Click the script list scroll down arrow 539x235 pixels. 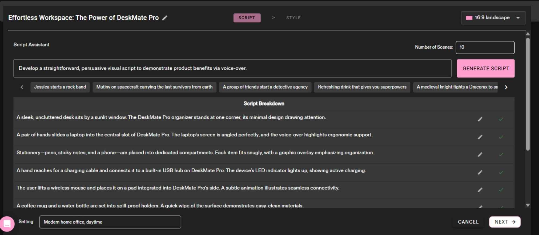coord(528,205)
